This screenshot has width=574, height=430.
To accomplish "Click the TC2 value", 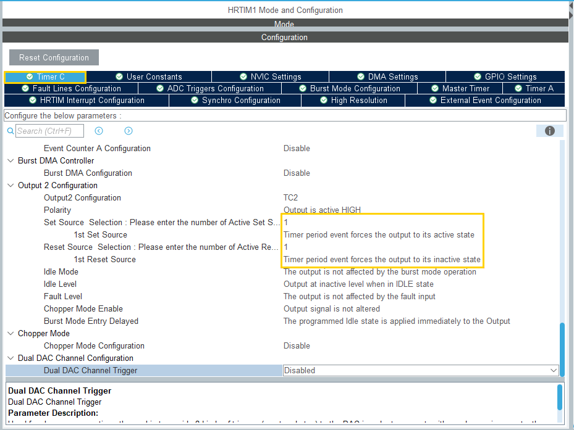I will [290, 198].
